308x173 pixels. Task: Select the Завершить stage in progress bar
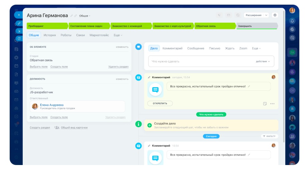[x=256, y=26]
